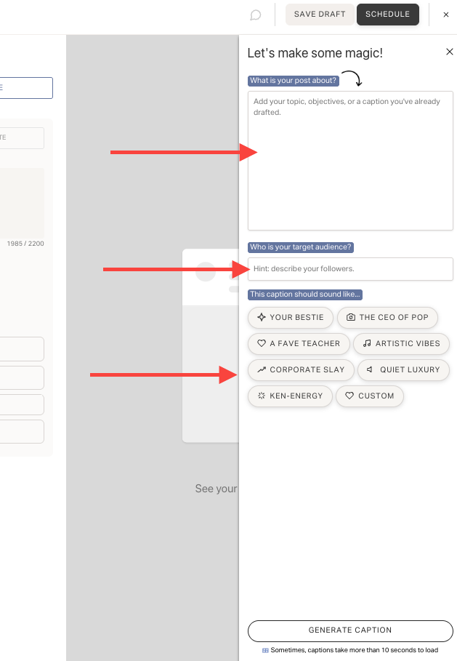Close the post editor with top X
Image resolution: width=457 pixels, height=661 pixels.
tap(446, 15)
